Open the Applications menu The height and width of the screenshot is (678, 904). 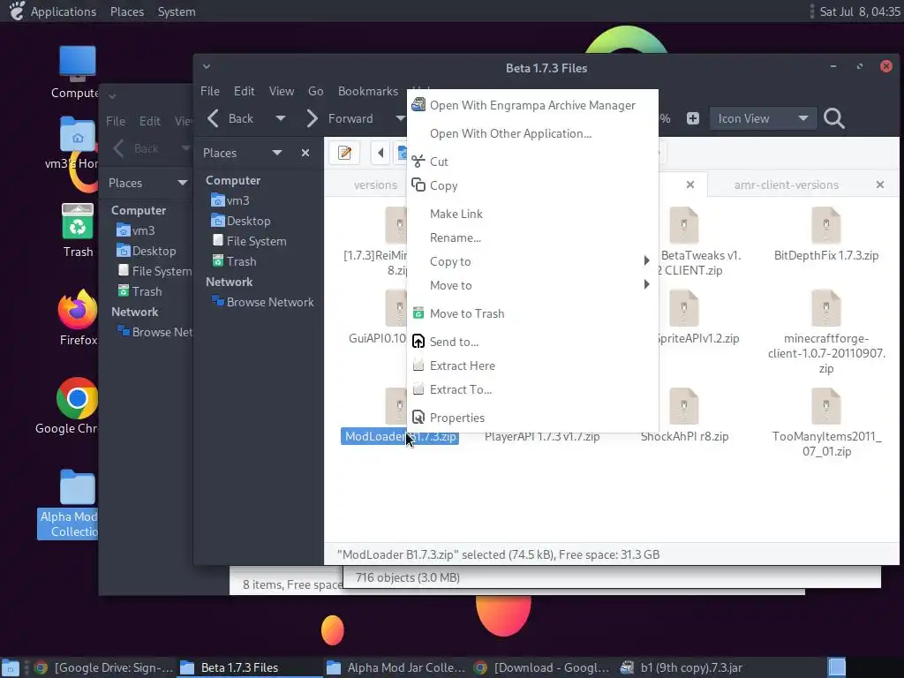pos(63,11)
